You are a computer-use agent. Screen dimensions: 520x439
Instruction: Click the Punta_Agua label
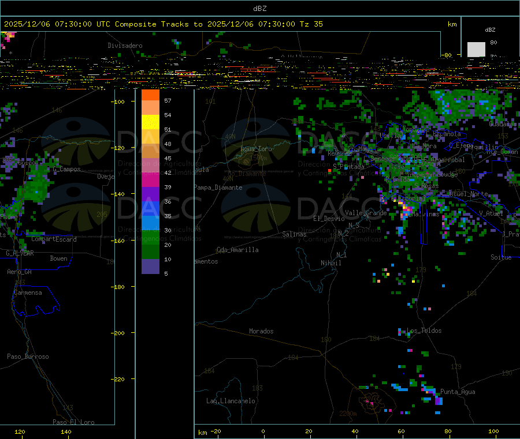click(458, 392)
